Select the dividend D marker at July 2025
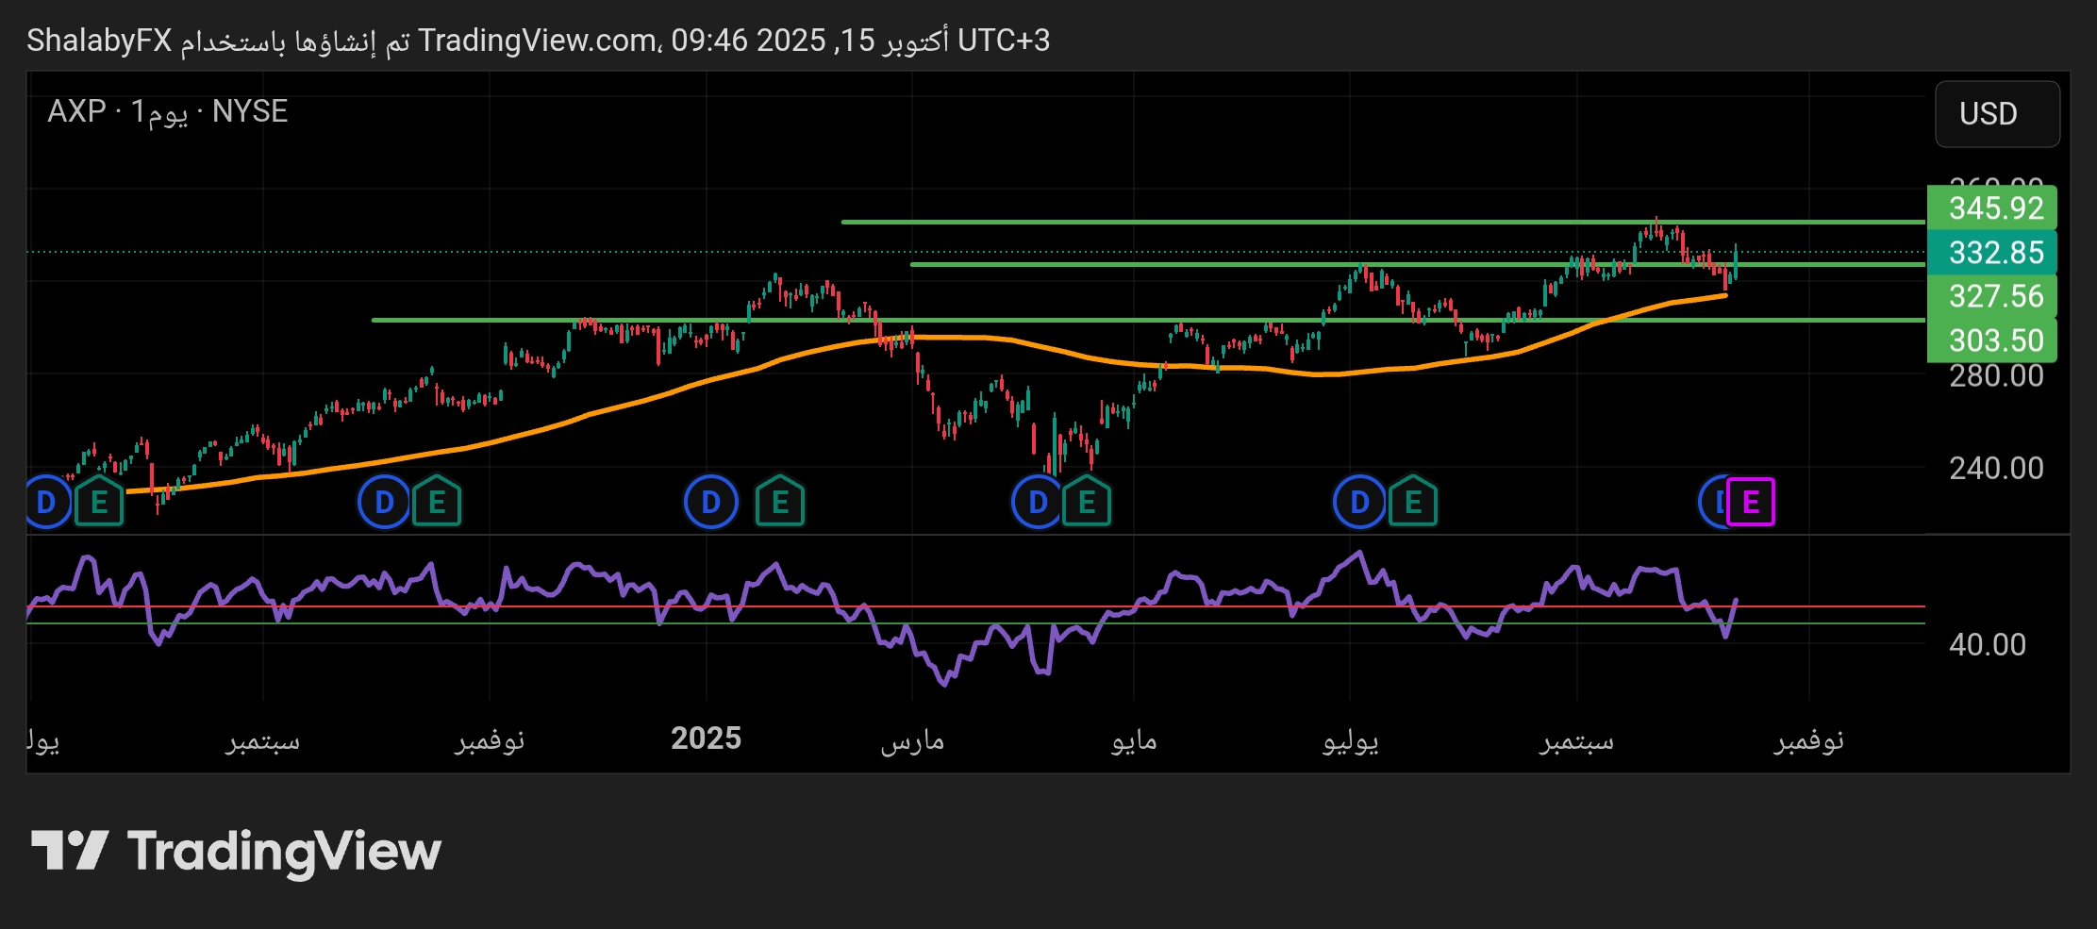The width and height of the screenshot is (2097, 929). tap(1359, 503)
